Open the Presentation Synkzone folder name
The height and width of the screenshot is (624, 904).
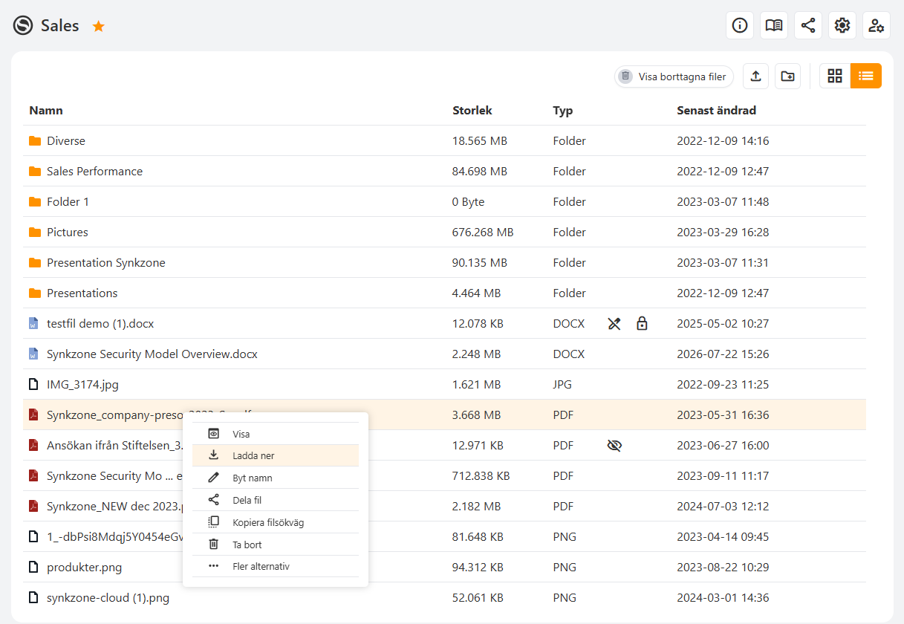106,263
